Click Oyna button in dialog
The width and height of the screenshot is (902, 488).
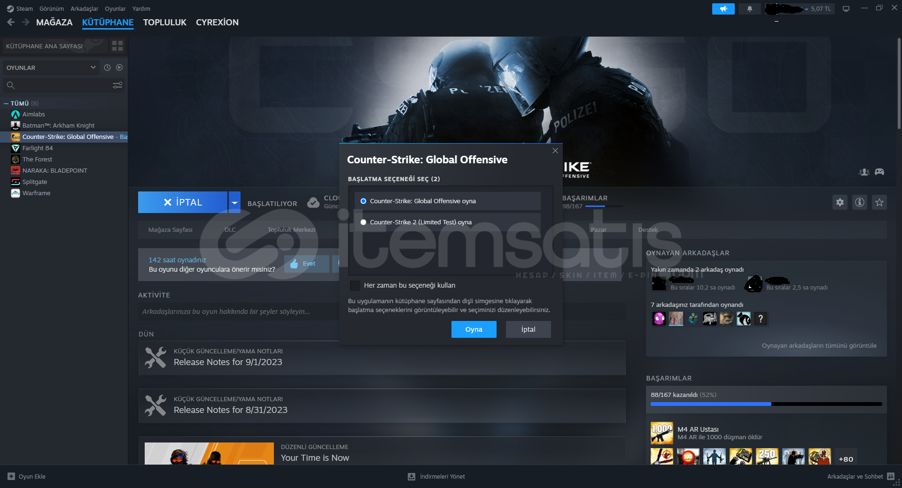tap(474, 329)
